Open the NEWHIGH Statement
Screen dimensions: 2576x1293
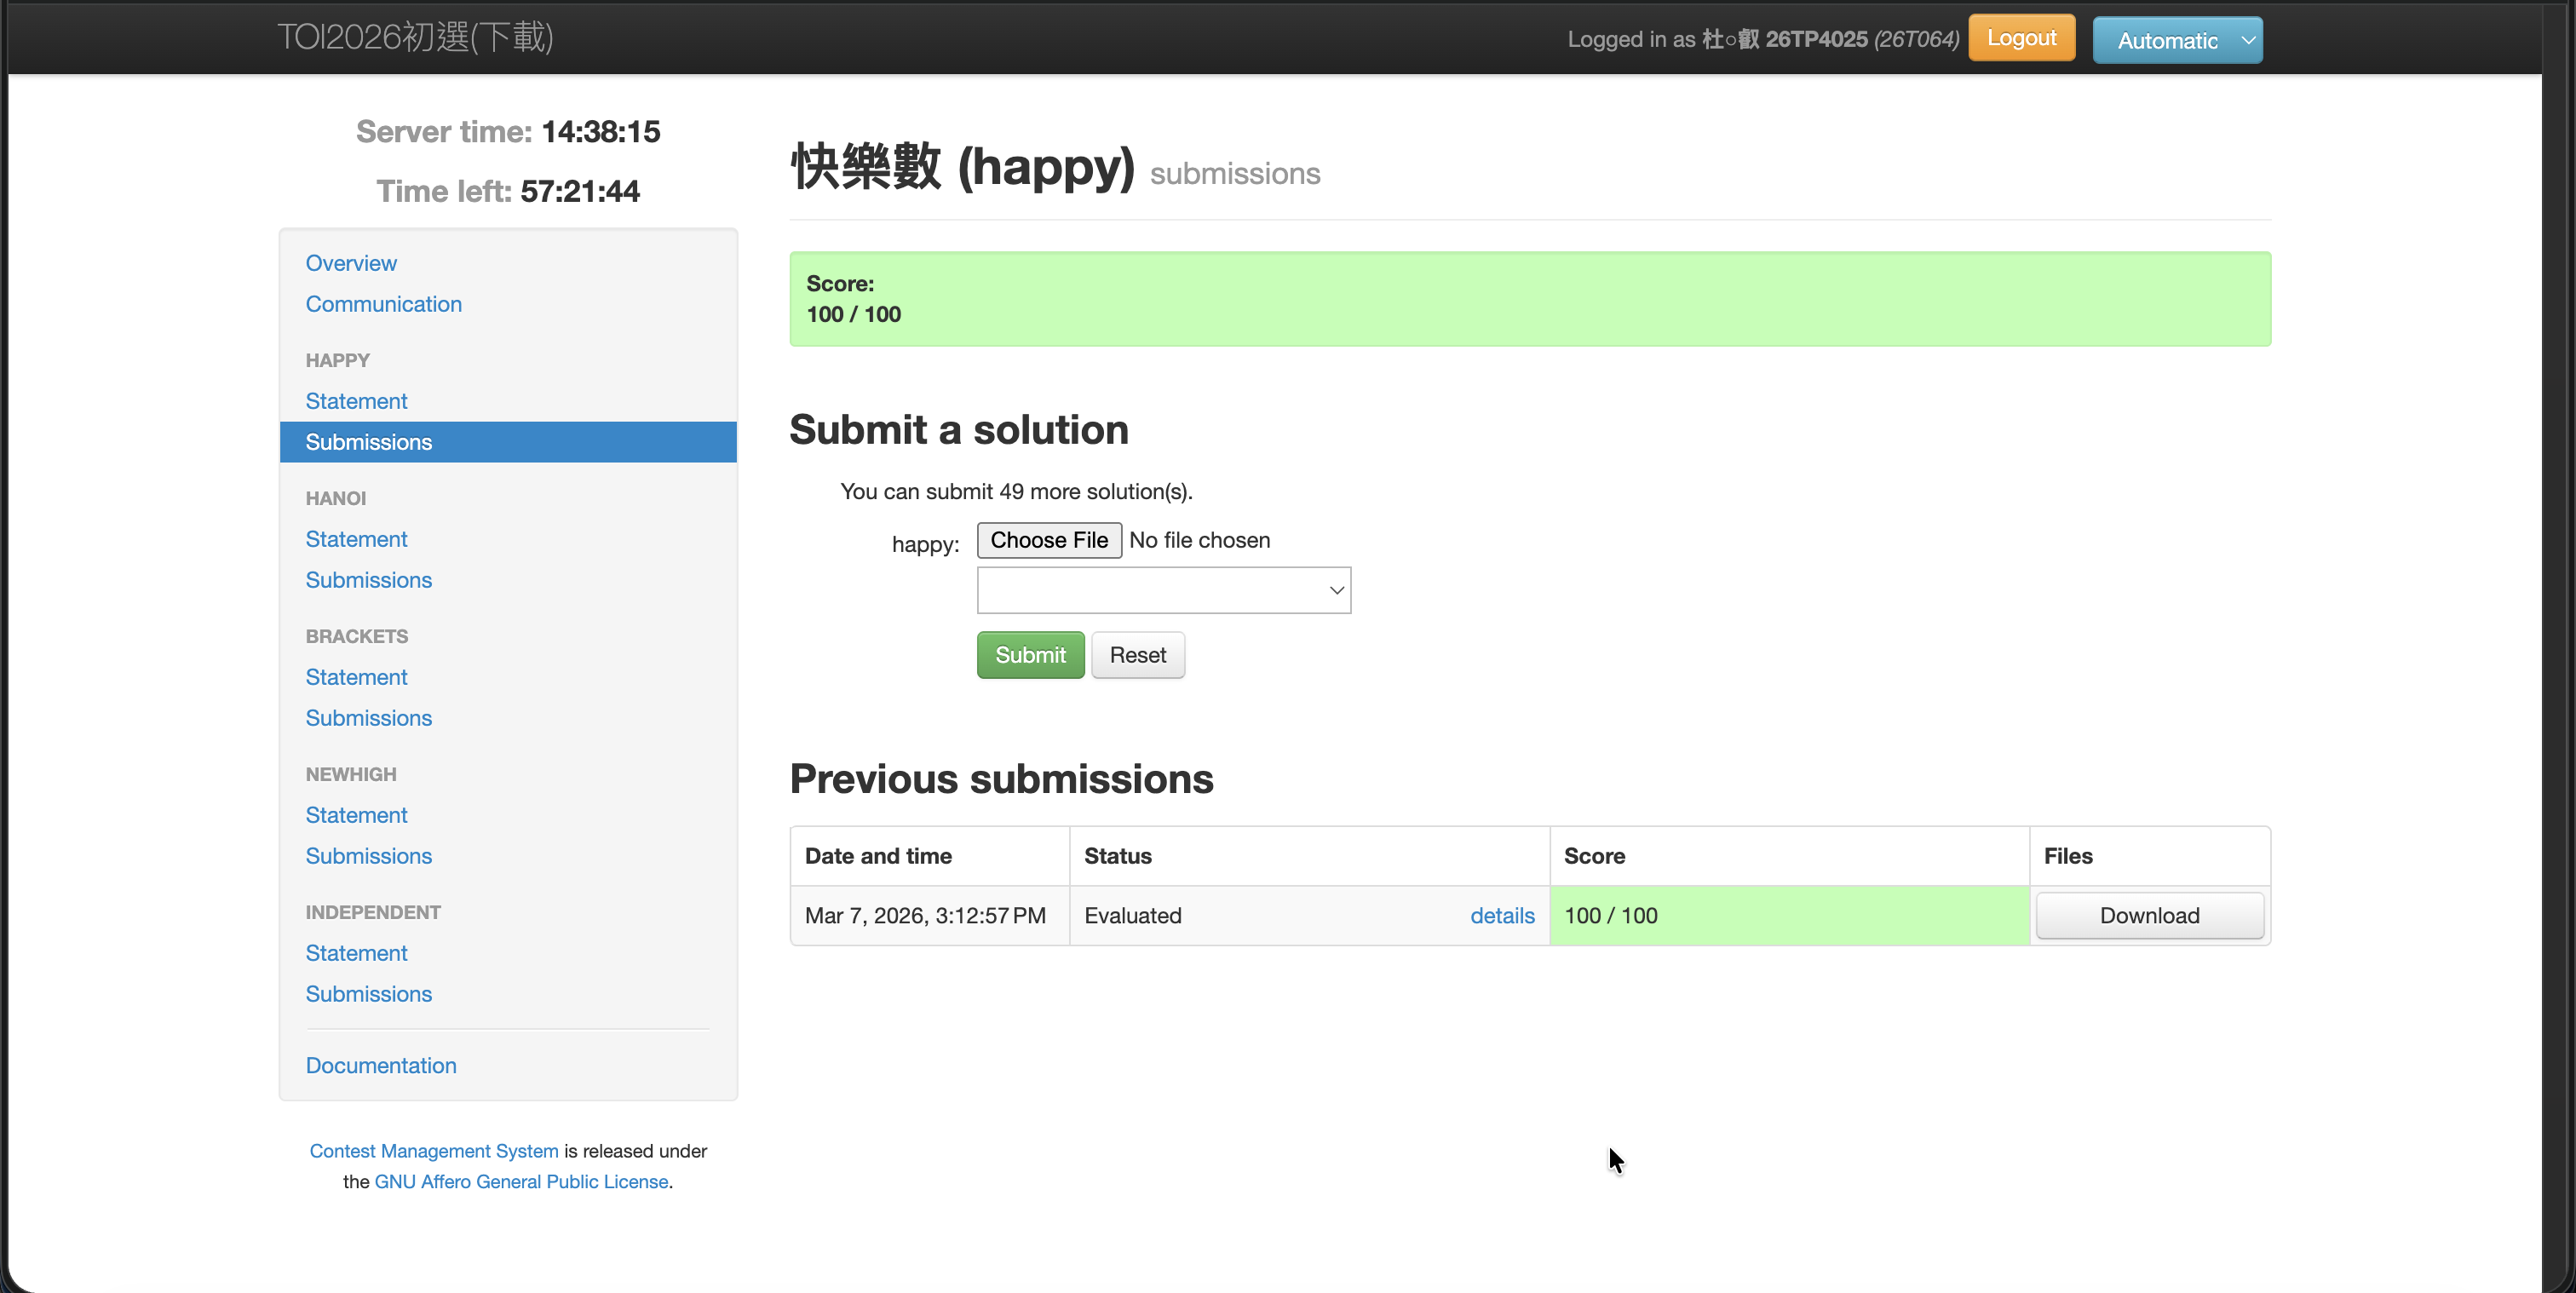click(356, 815)
